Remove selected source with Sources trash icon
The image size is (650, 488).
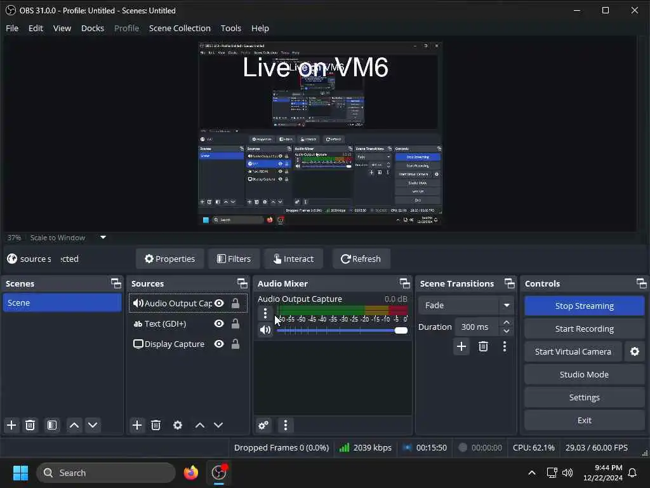pos(156,425)
